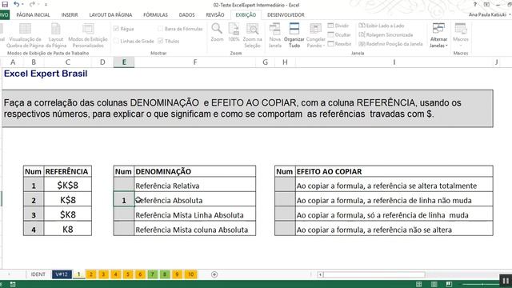Click macro recording icon in status bar
This screenshot has width=512, height=288.
click(13, 285)
